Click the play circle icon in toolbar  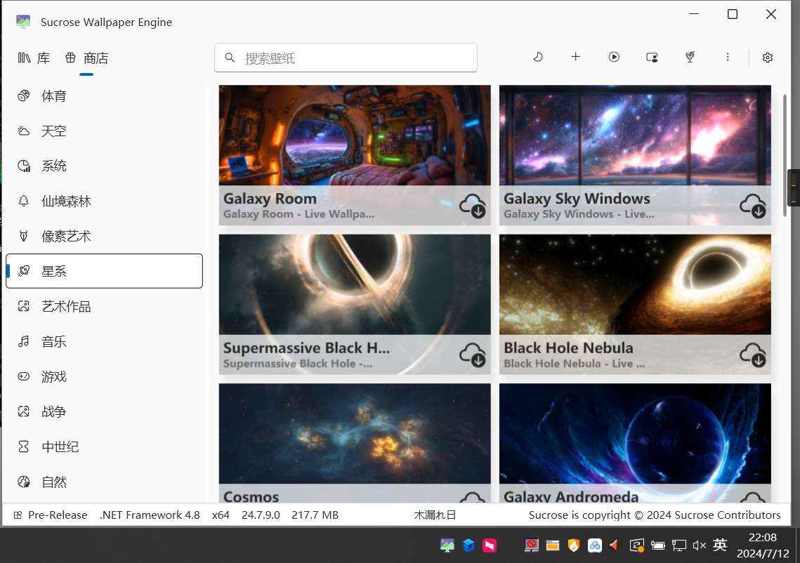(x=614, y=57)
